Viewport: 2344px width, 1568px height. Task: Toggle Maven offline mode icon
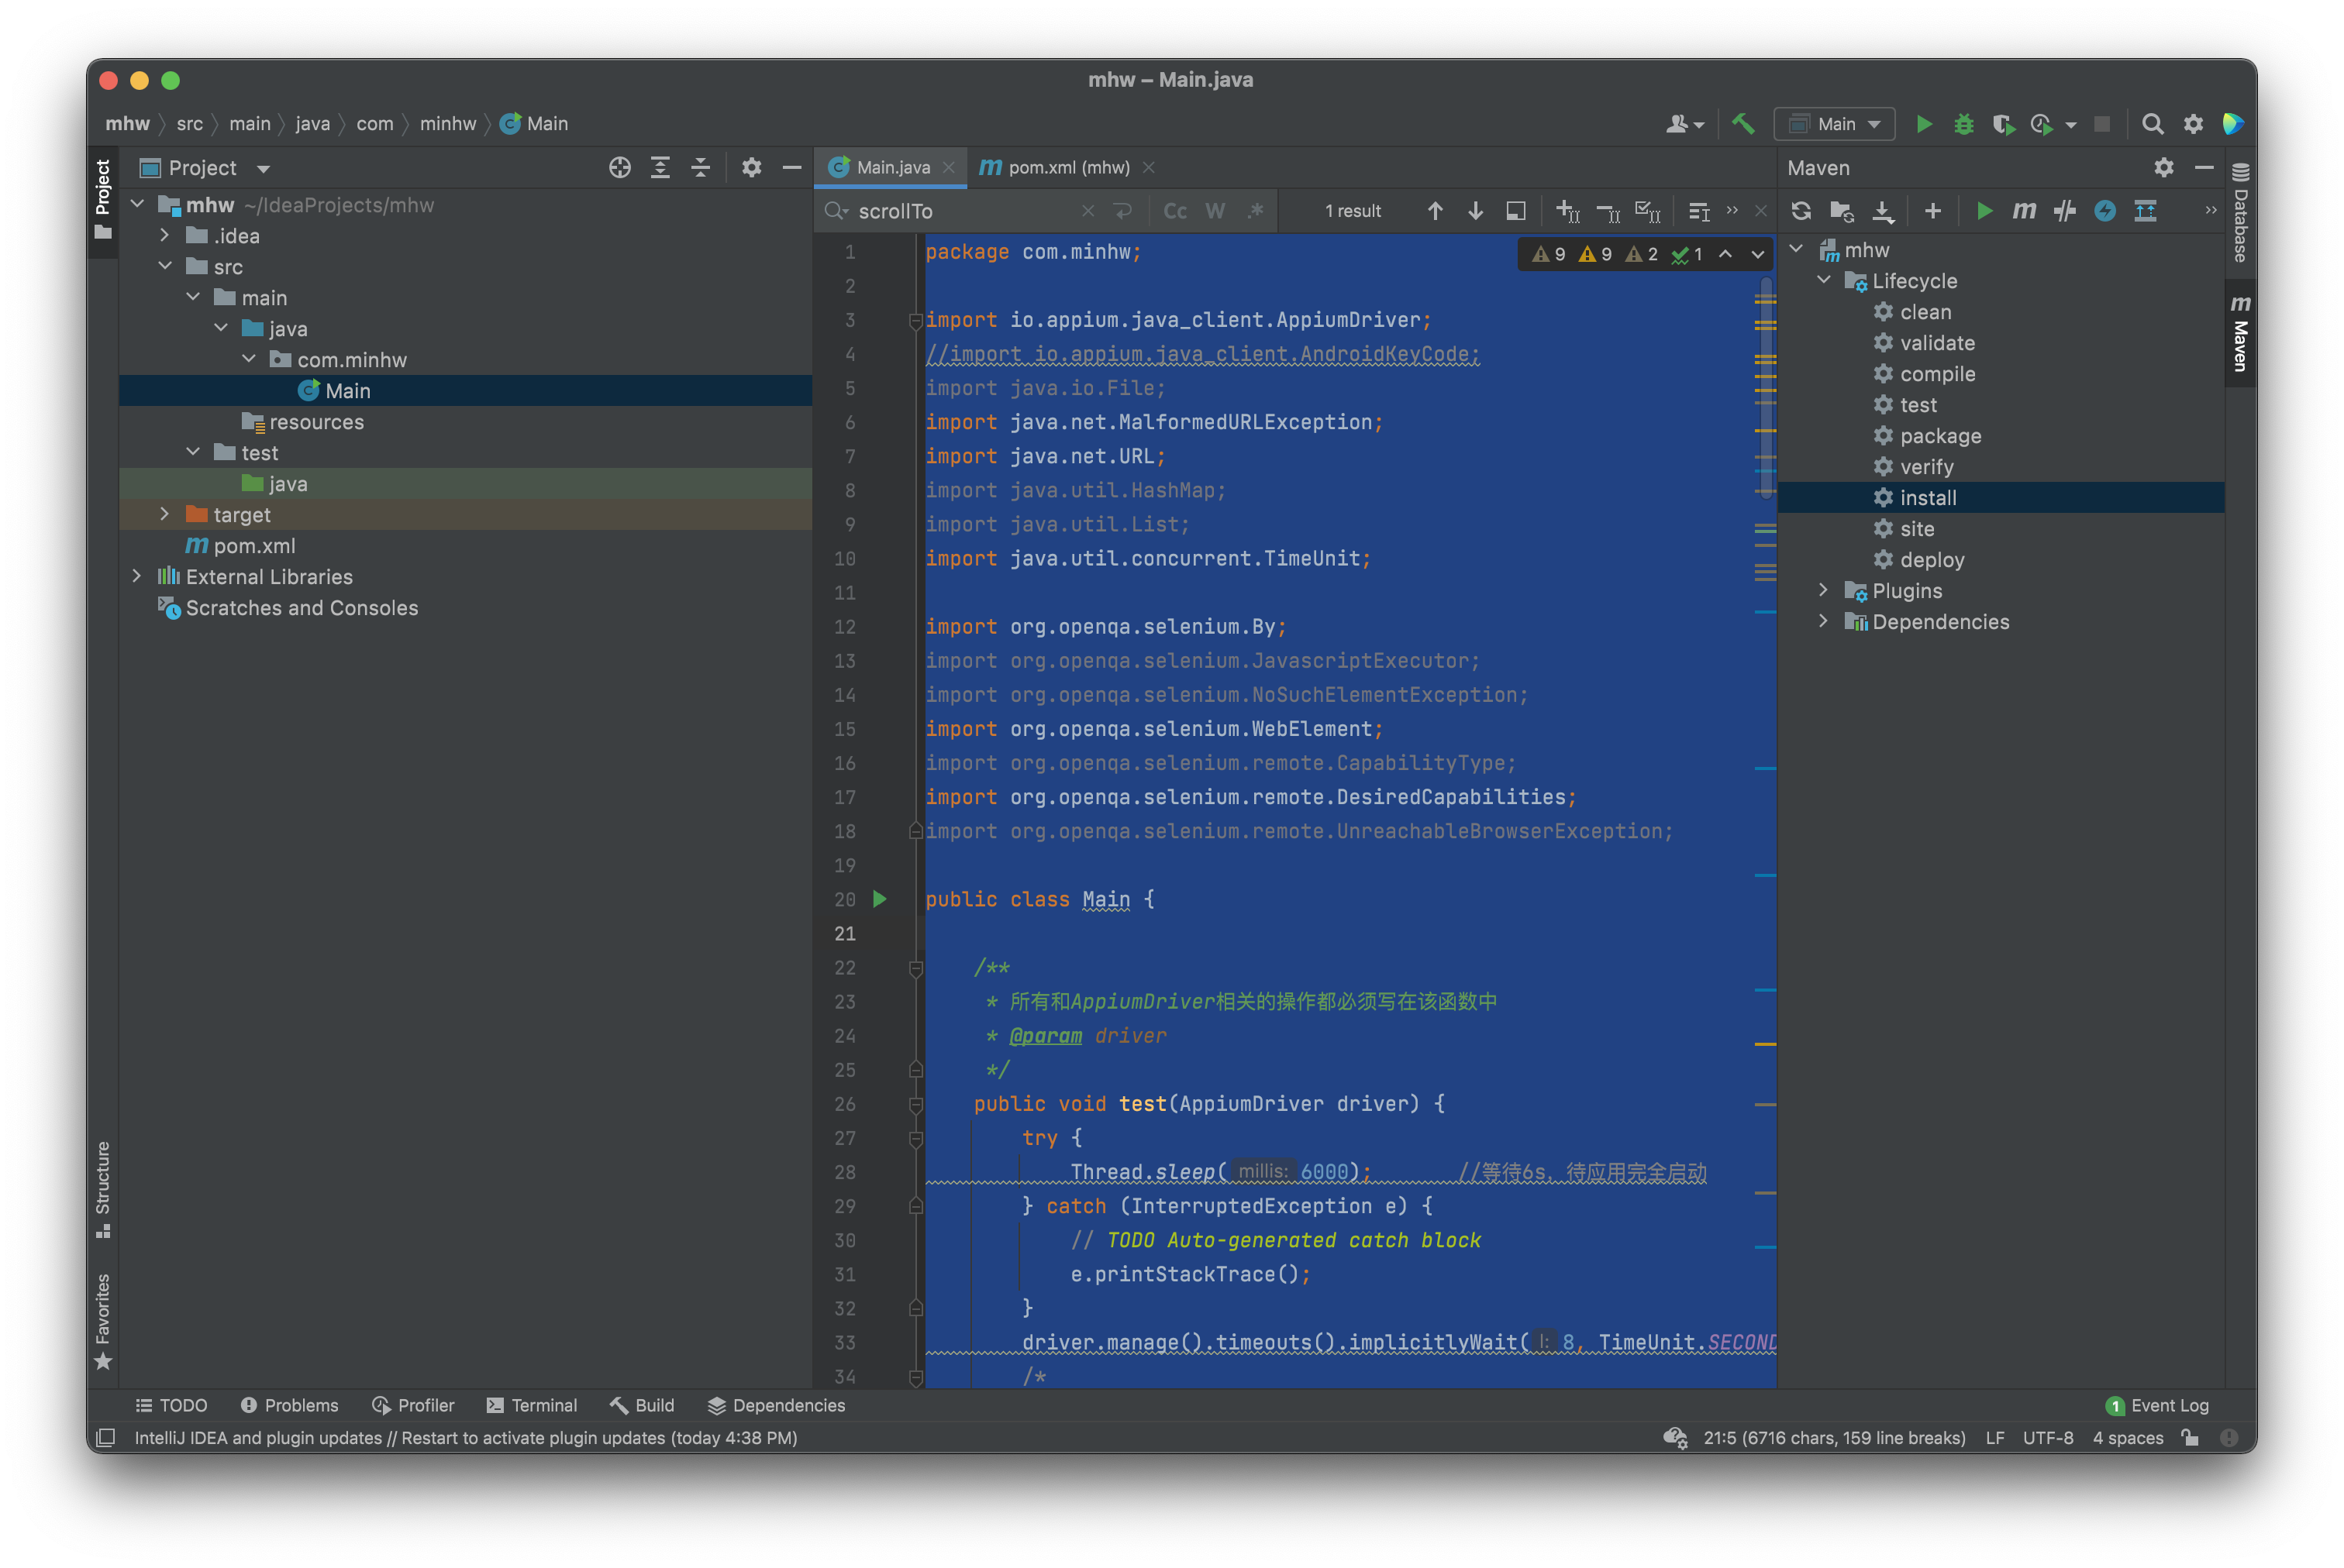click(2064, 211)
